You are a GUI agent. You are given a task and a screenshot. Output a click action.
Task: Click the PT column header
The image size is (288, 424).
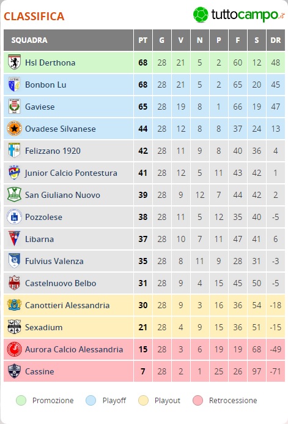coord(143,40)
